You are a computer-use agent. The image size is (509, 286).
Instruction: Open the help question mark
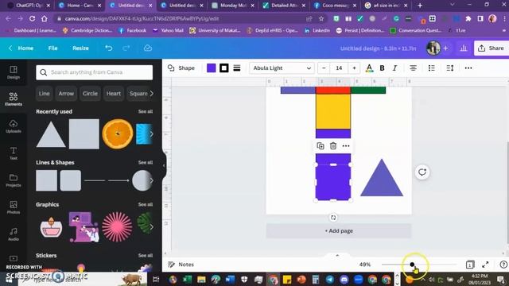[503, 265]
